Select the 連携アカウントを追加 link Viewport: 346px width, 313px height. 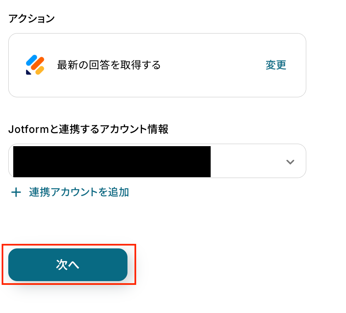(79, 192)
